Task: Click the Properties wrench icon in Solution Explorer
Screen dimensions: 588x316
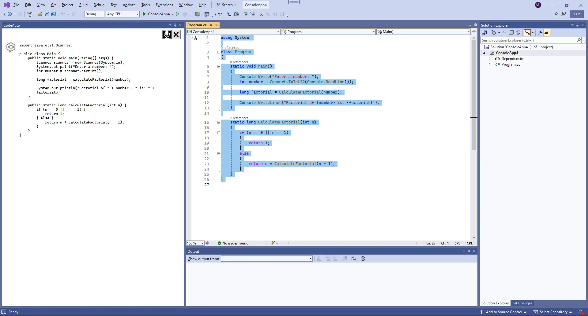Action: tap(540, 33)
